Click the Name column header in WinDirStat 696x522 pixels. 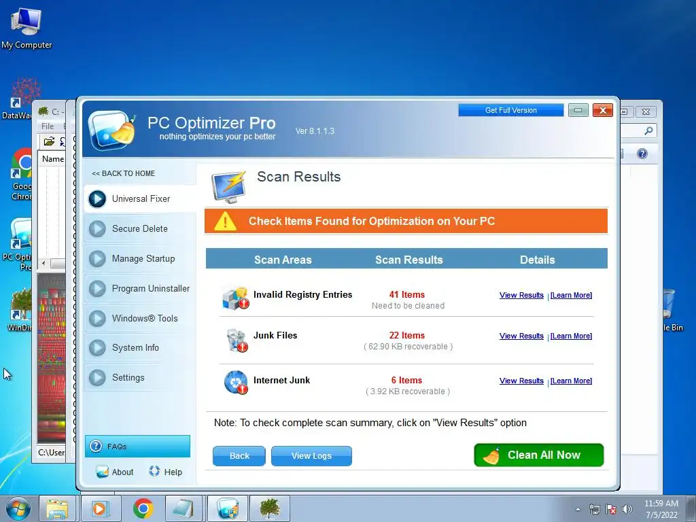click(x=52, y=159)
